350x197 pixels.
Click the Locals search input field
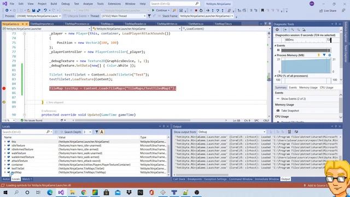tap(24, 132)
